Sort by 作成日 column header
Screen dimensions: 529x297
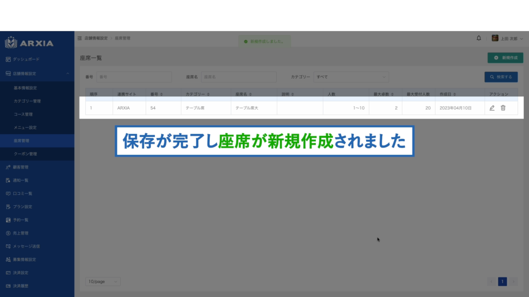click(447, 94)
